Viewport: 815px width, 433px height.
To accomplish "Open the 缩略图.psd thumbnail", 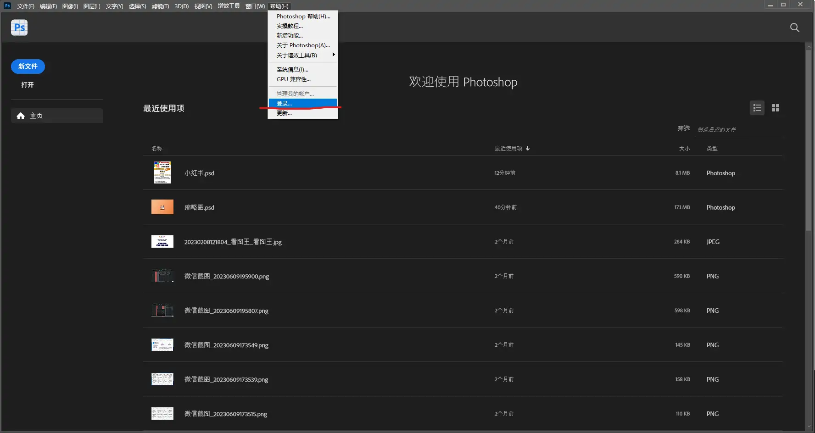I will pyautogui.click(x=162, y=207).
